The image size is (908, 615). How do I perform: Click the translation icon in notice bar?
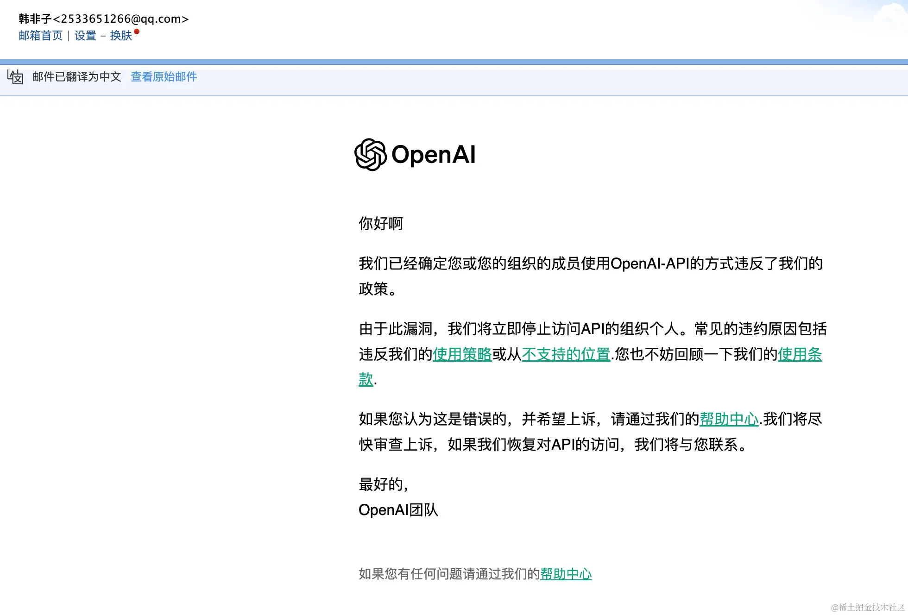(15, 77)
